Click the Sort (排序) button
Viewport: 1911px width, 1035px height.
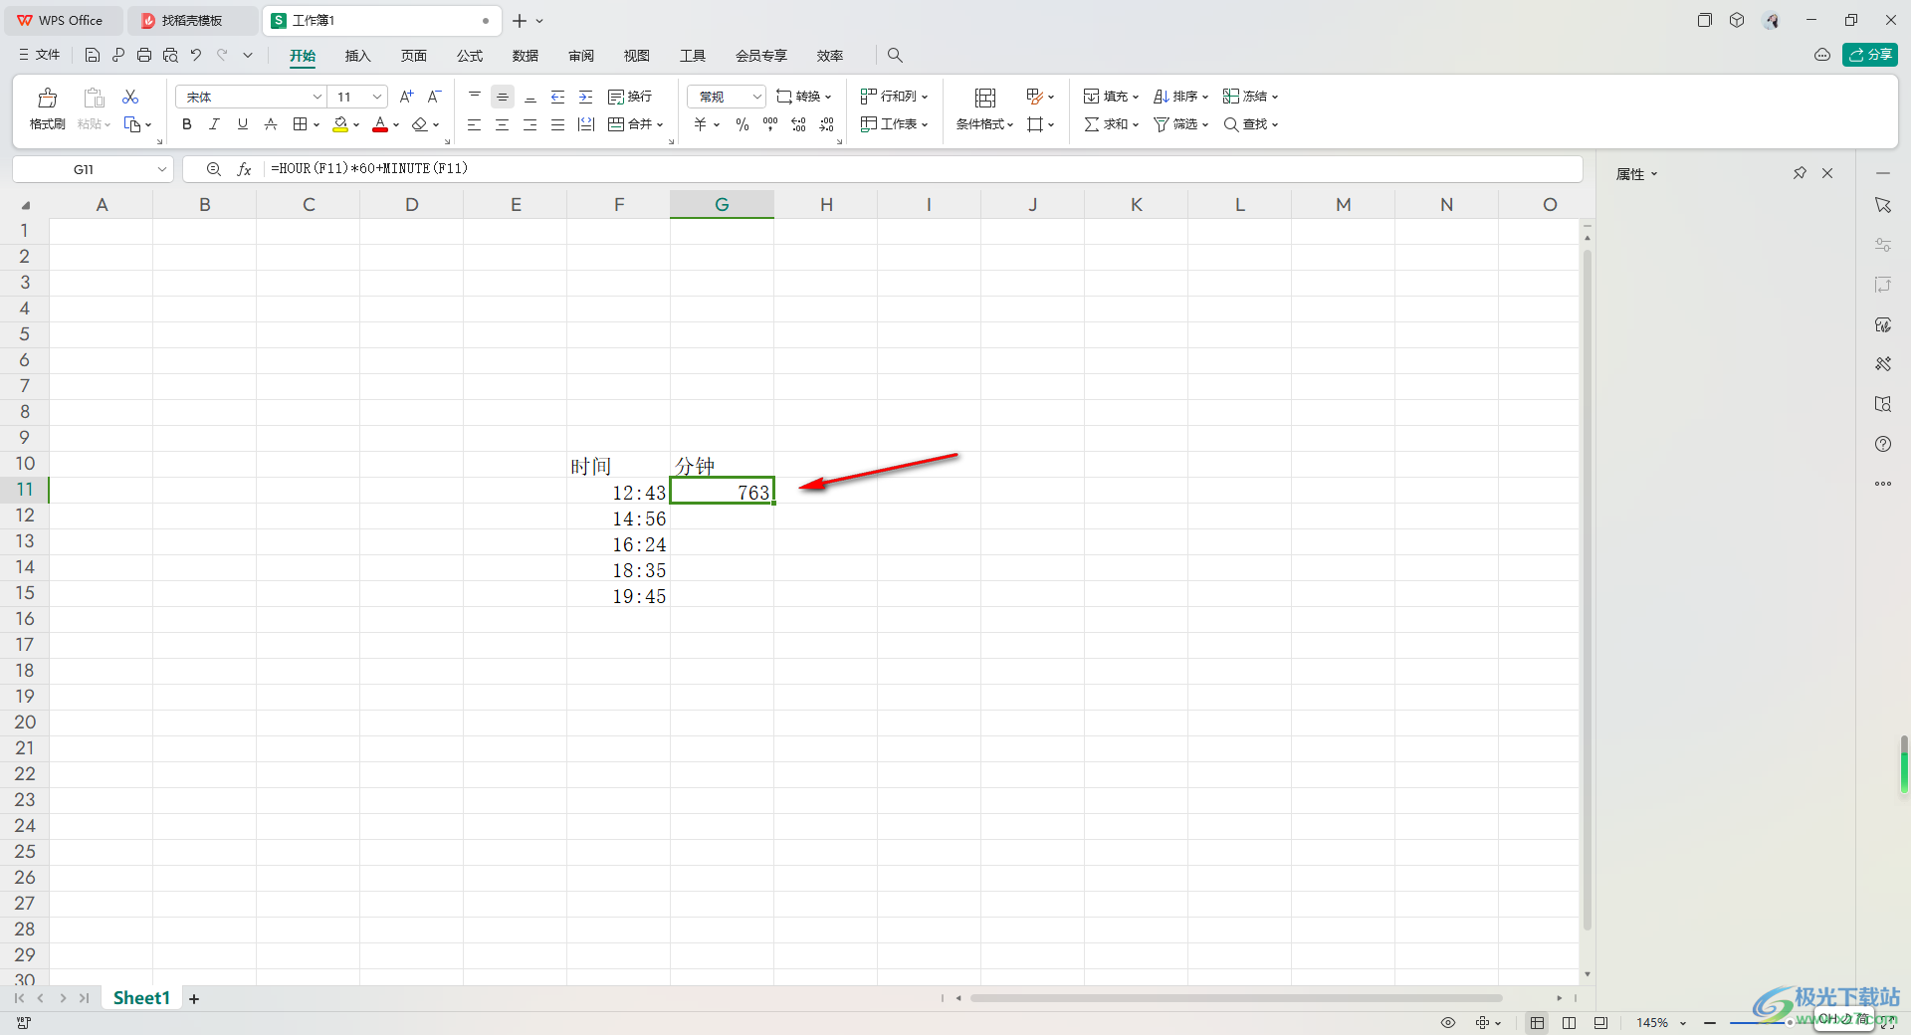pyautogui.click(x=1180, y=97)
